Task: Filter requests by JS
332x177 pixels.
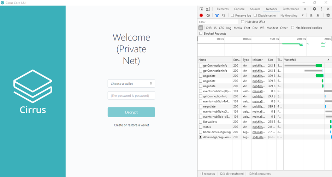Action: point(215,28)
